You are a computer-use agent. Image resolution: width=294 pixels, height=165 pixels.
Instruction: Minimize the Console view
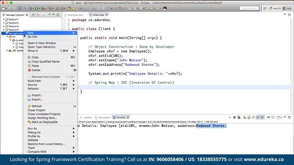pyautogui.click(x=285, y=117)
